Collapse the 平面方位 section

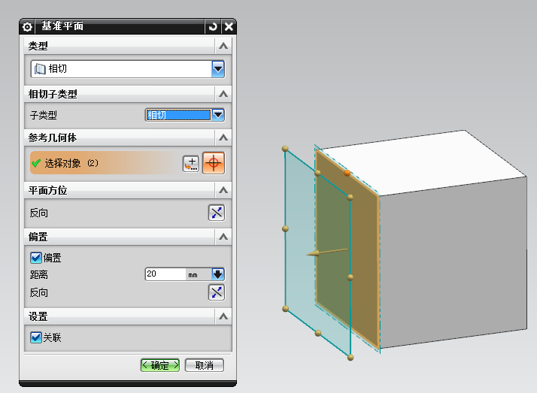[x=223, y=190]
